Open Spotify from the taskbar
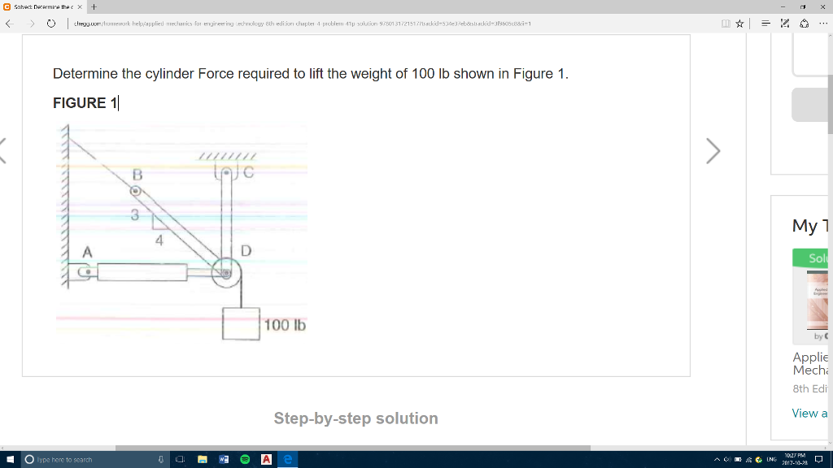The width and height of the screenshot is (833, 468). pos(246,459)
